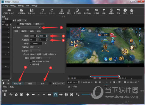Tick the Stream checkbox
Image resolution: width=145 pixels, height=105 pixels.
50,83
